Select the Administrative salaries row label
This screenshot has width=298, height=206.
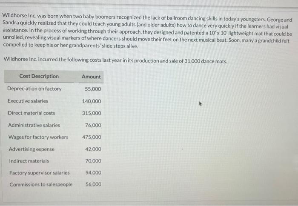pyautogui.click(x=34, y=125)
